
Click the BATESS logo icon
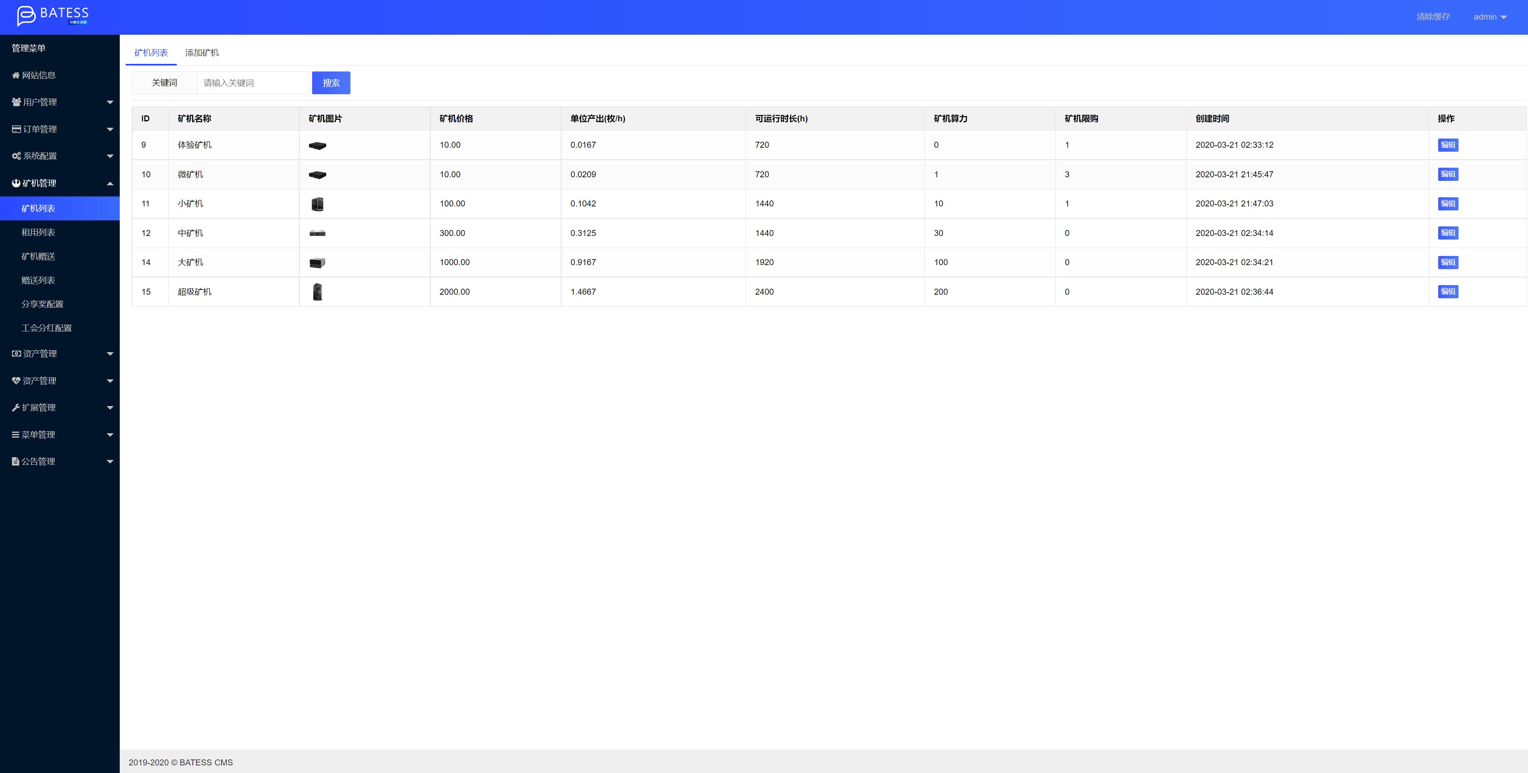(26, 16)
